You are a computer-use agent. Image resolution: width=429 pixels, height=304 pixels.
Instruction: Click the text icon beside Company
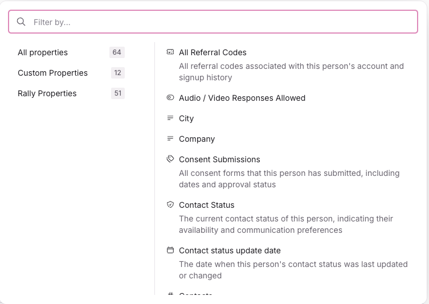(x=170, y=139)
